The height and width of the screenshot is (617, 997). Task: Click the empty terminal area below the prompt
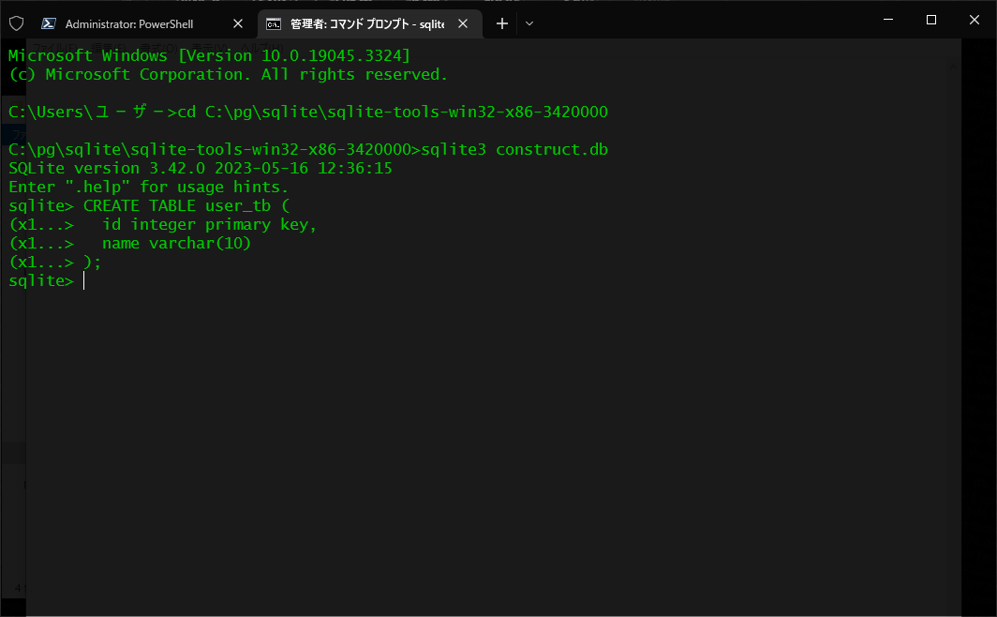469,422
